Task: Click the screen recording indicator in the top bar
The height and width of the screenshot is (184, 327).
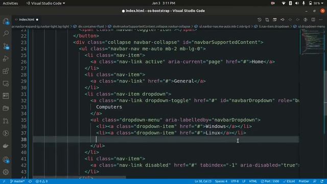Action: click(273, 3)
